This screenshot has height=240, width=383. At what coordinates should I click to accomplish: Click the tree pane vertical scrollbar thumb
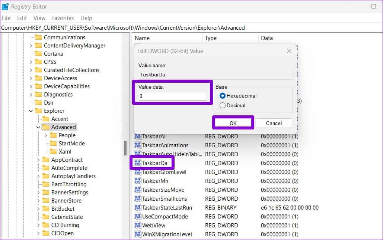coord(125,148)
